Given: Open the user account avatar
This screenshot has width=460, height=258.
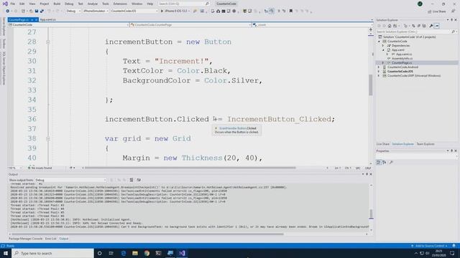Looking at the screenshot, I should [x=420, y=4].
